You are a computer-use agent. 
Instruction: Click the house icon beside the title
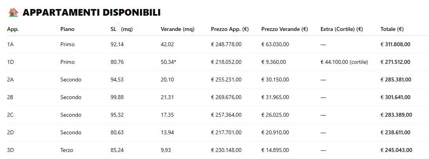[x=13, y=13]
